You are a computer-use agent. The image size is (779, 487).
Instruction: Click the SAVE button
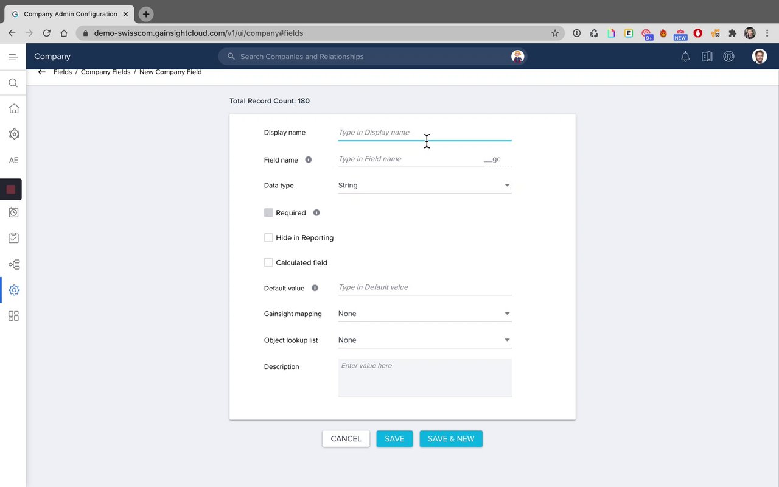pyautogui.click(x=394, y=439)
